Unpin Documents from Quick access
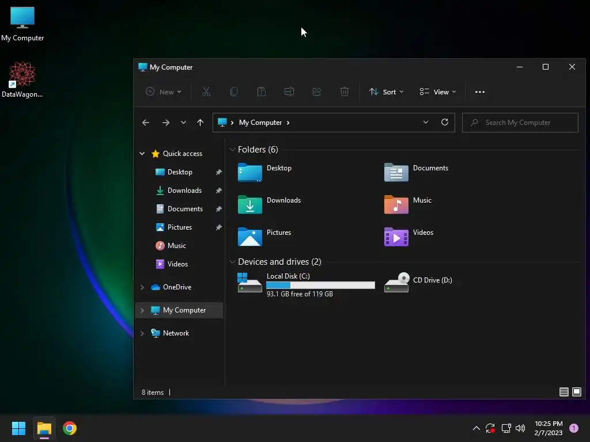 tap(218, 209)
